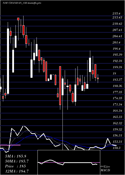
Task: Click the 174.35 price level
Action: 117,98
